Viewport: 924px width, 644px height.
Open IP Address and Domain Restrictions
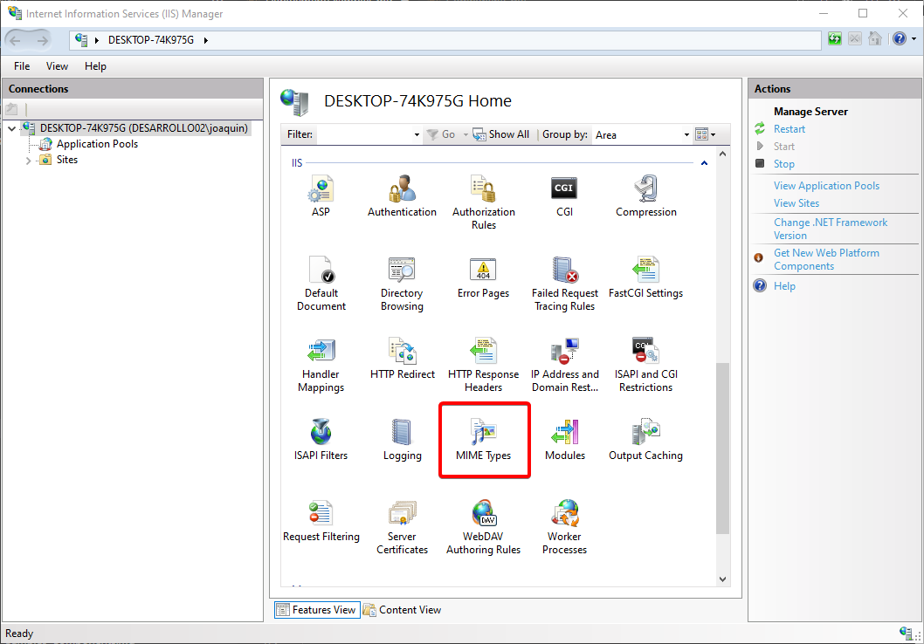[x=564, y=365]
